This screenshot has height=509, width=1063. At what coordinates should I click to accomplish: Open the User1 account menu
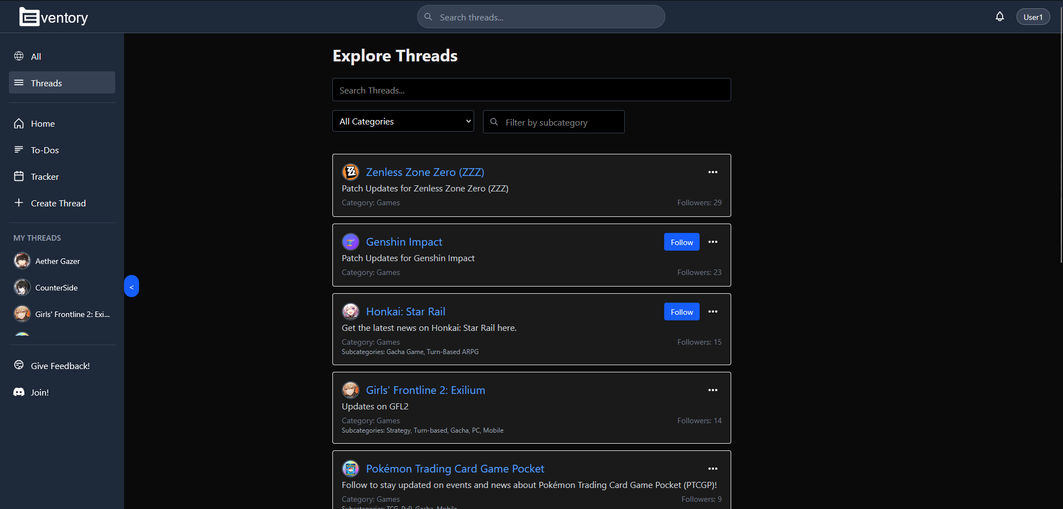coord(1033,17)
